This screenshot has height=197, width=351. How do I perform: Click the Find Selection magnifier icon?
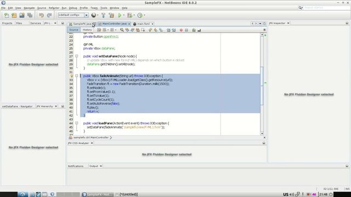(x=122, y=30)
